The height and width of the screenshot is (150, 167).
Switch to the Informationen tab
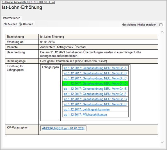(12, 18)
